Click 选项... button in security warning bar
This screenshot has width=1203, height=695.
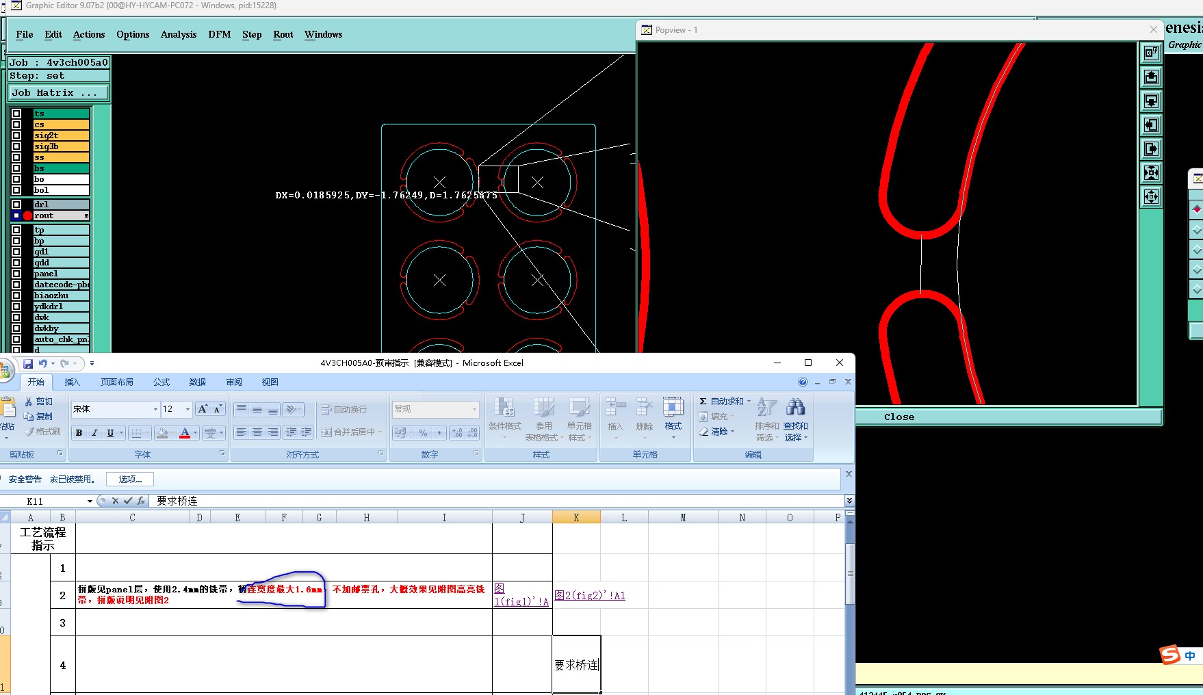coord(130,480)
